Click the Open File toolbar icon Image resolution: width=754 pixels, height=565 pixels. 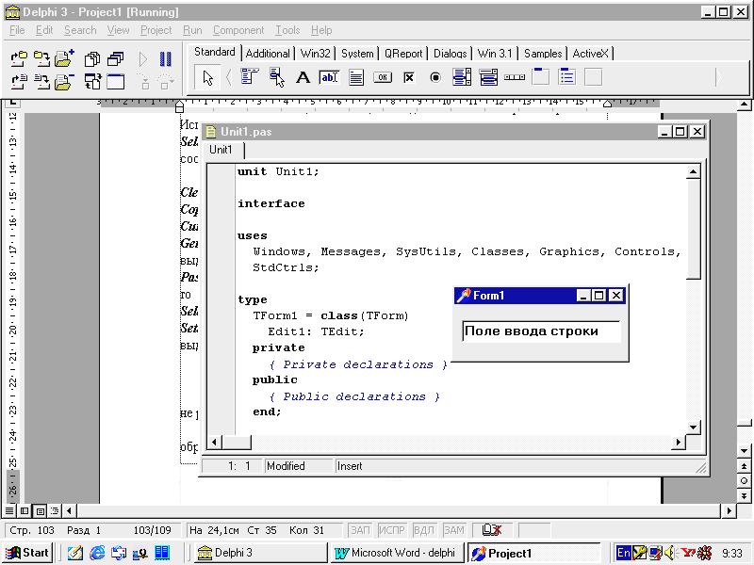[x=18, y=82]
